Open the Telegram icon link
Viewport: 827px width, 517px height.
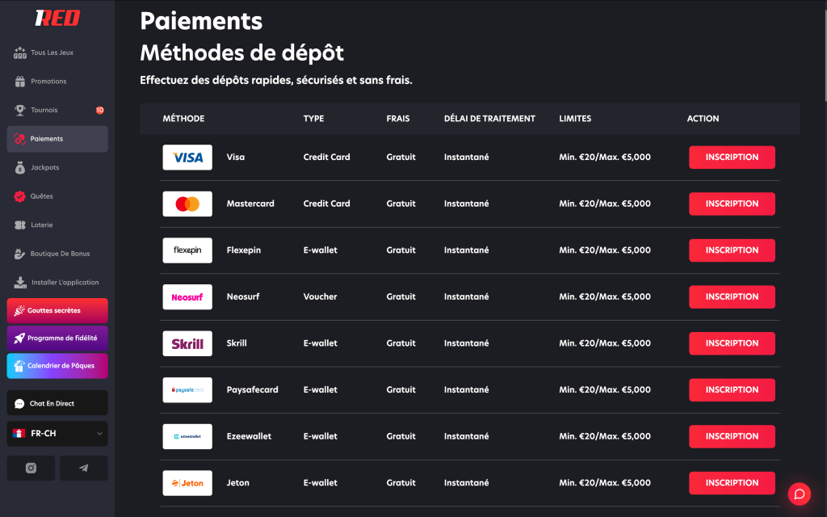tap(83, 468)
